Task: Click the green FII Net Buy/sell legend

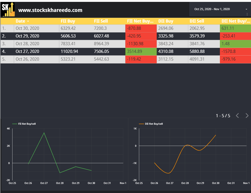Action: click(x=24, y=124)
